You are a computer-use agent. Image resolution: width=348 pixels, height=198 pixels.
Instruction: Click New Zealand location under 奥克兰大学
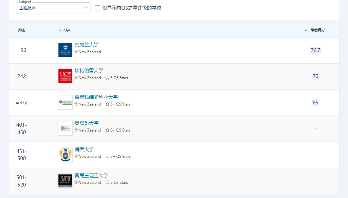(x=88, y=52)
